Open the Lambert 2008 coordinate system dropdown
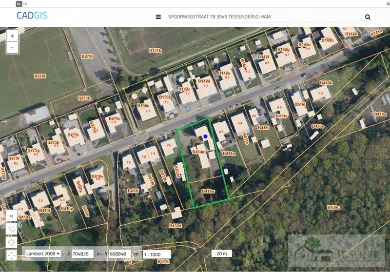This screenshot has width=390, height=272. point(43,253)
